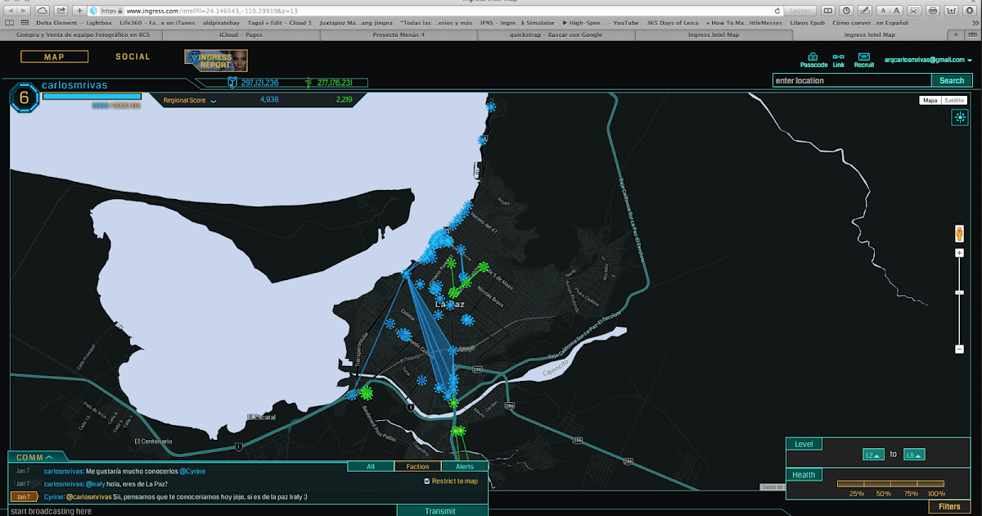Zoom in using map plus button
This screenshot has width=982, height=516.
tap(959, 253)
